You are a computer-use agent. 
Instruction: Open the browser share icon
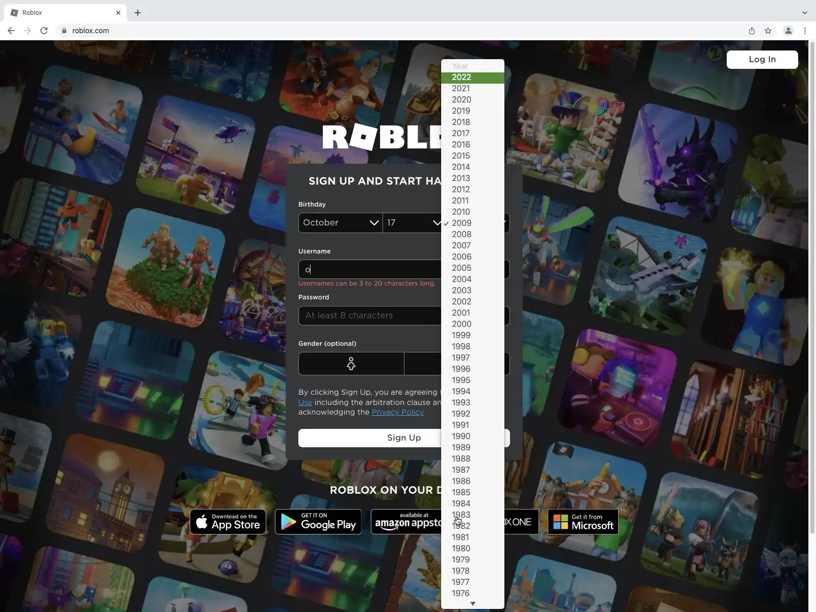(x=752, y=31)
